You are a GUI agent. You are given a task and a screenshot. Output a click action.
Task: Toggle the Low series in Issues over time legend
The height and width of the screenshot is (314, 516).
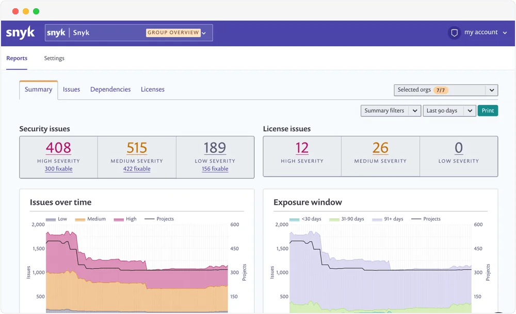tap(56, 219)
